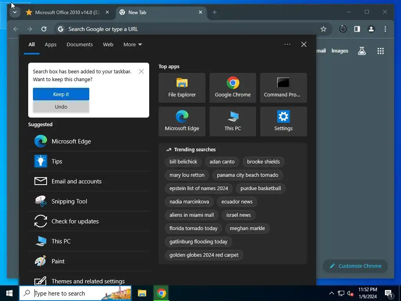401x301 pixels.
Task: Click the network tray icon
Action: 341,294
